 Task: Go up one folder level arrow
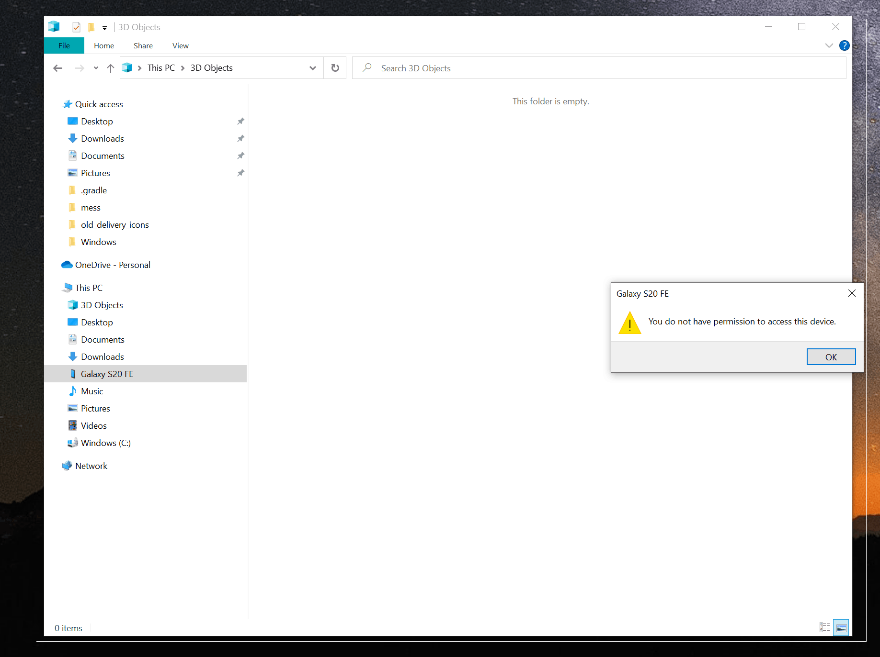111,68
